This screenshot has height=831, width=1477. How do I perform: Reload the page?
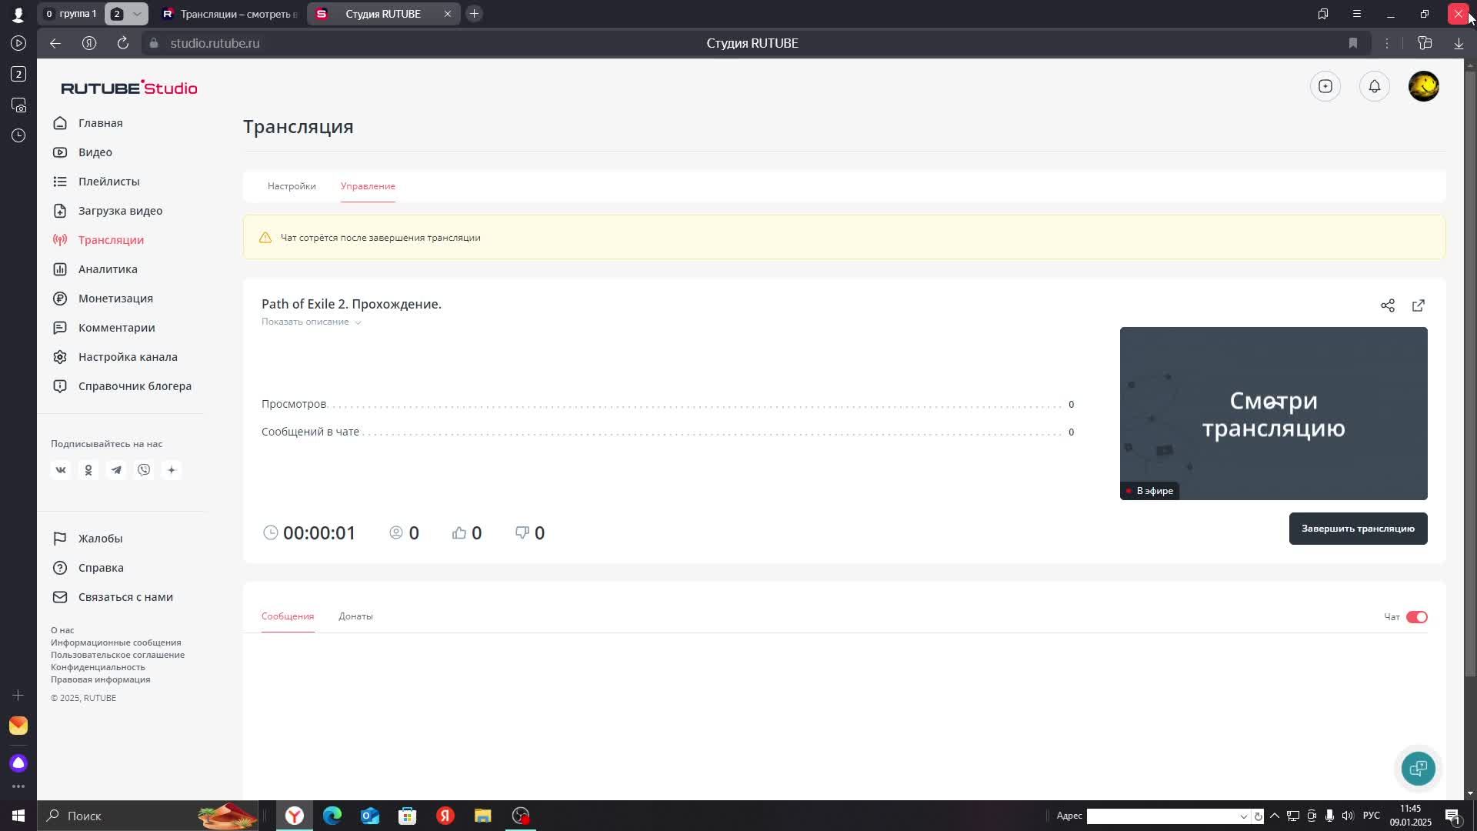tap(123, 43)
